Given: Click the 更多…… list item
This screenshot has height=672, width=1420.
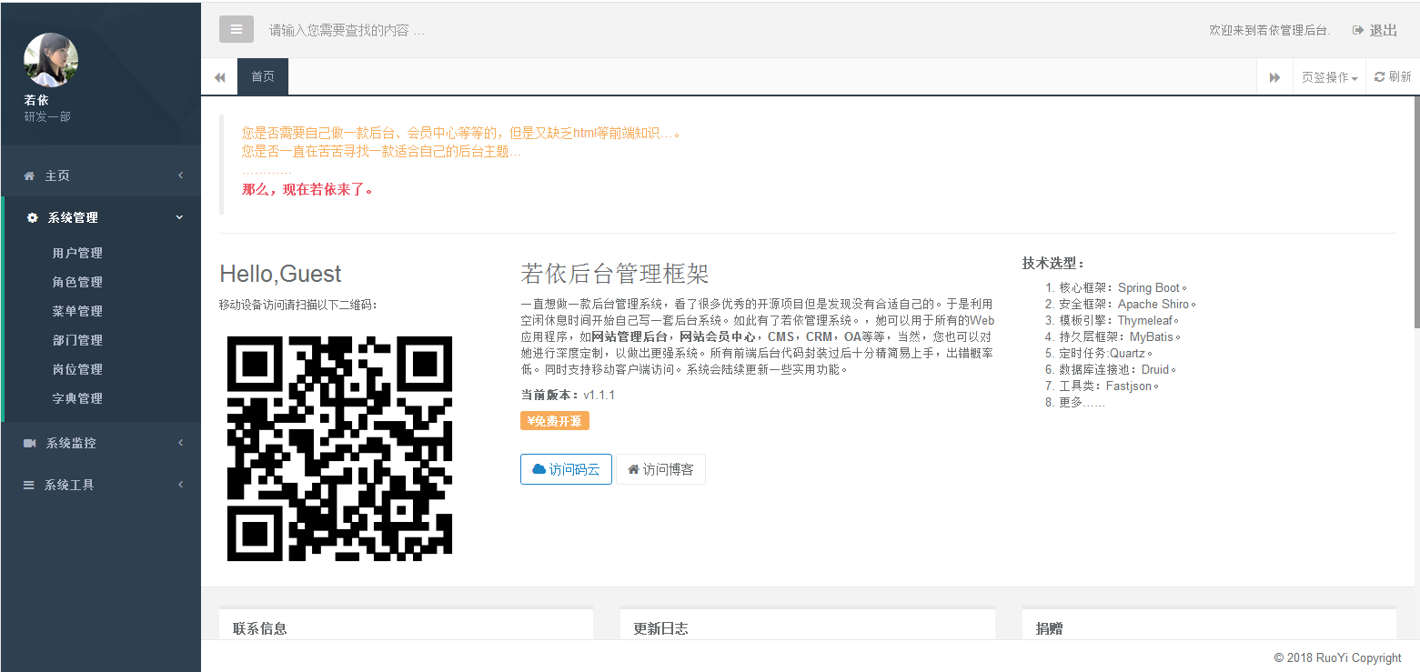Looking at the screenshot, I should coord(1083,402).
